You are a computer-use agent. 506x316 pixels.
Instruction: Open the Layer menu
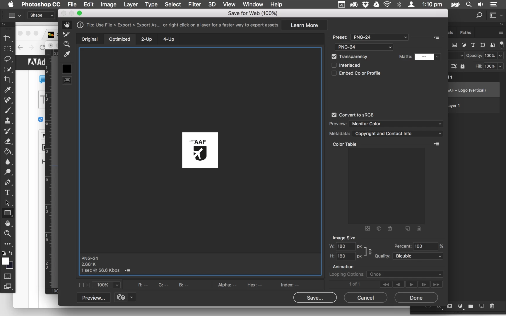131,4
